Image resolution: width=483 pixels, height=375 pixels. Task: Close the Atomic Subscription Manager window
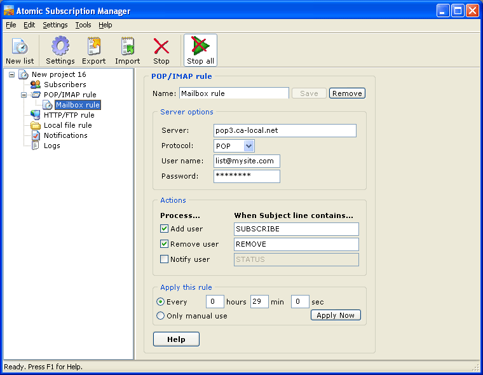[472, 11]
